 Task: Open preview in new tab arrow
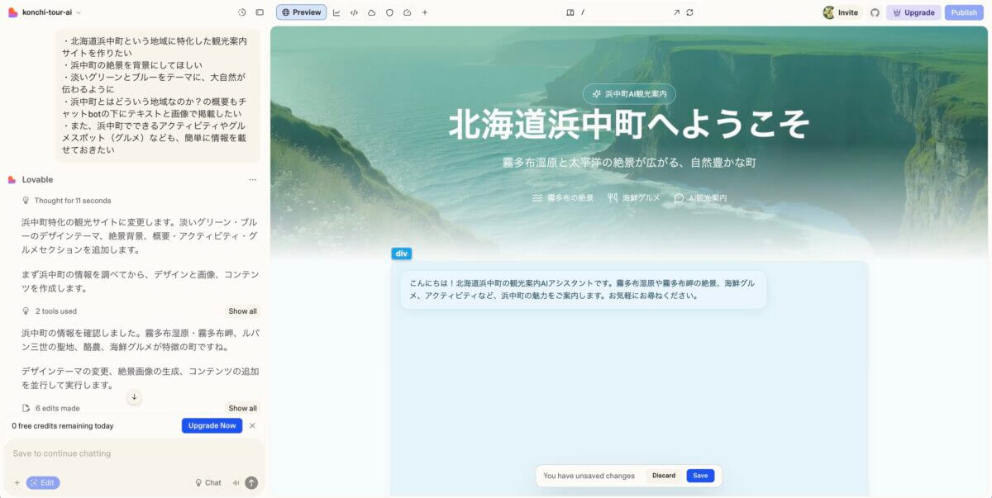(x=676, y=12)
